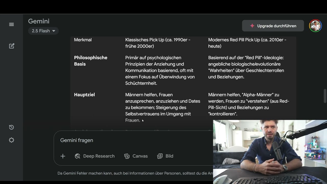This screenshot has height=184, width=327.
Task: Click the page scrollbar thumb
Action: pos(325,96)
